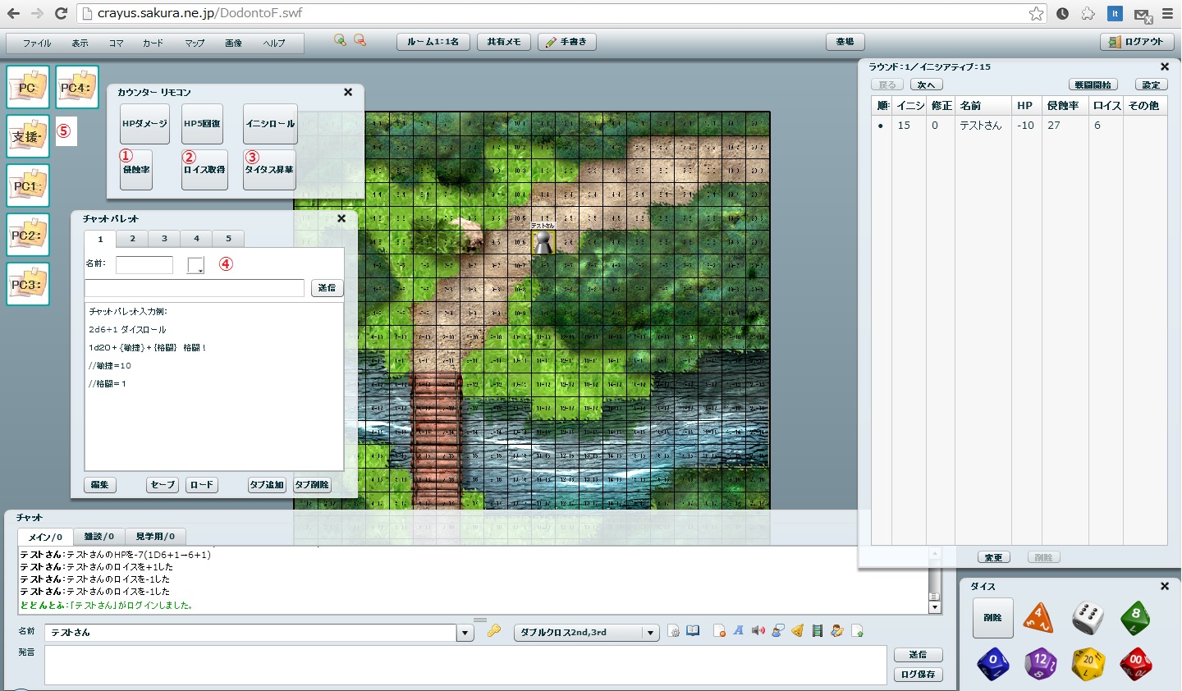Image resolution: width=1182 pixels, height=691 pixels.
Task: Pick the yellow 20-sided die
Action: tap(1088, 663)
